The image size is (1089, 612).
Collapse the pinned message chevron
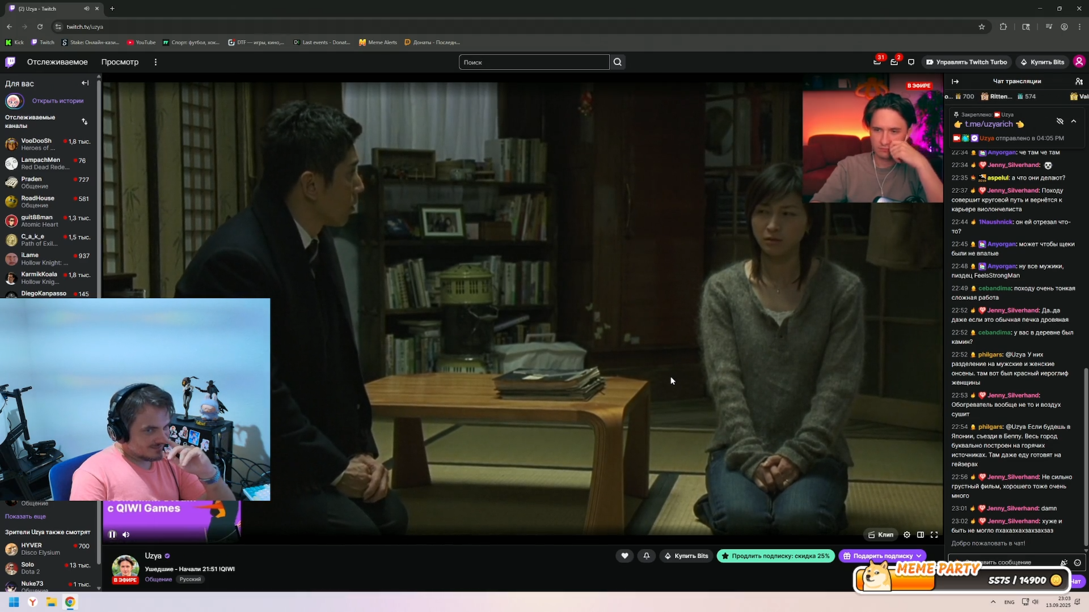pos(1074,121)
